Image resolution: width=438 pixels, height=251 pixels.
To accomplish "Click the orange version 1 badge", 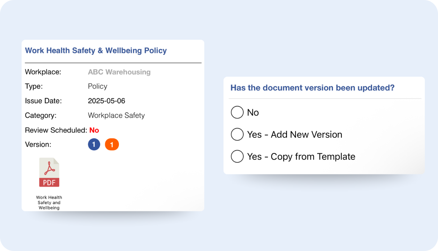I will coord(112,144).
